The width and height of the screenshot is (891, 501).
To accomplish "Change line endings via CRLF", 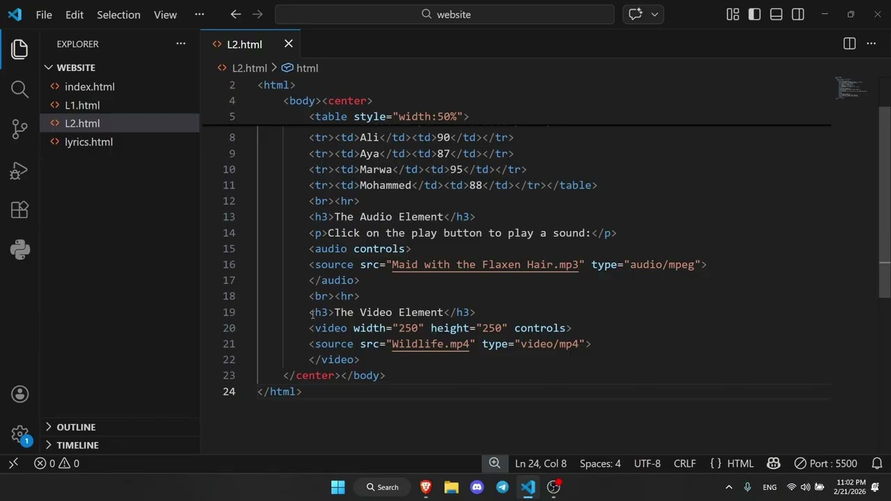I will point(685,463).
